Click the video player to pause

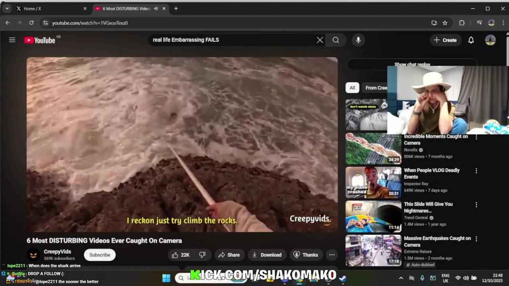[182, 145]
